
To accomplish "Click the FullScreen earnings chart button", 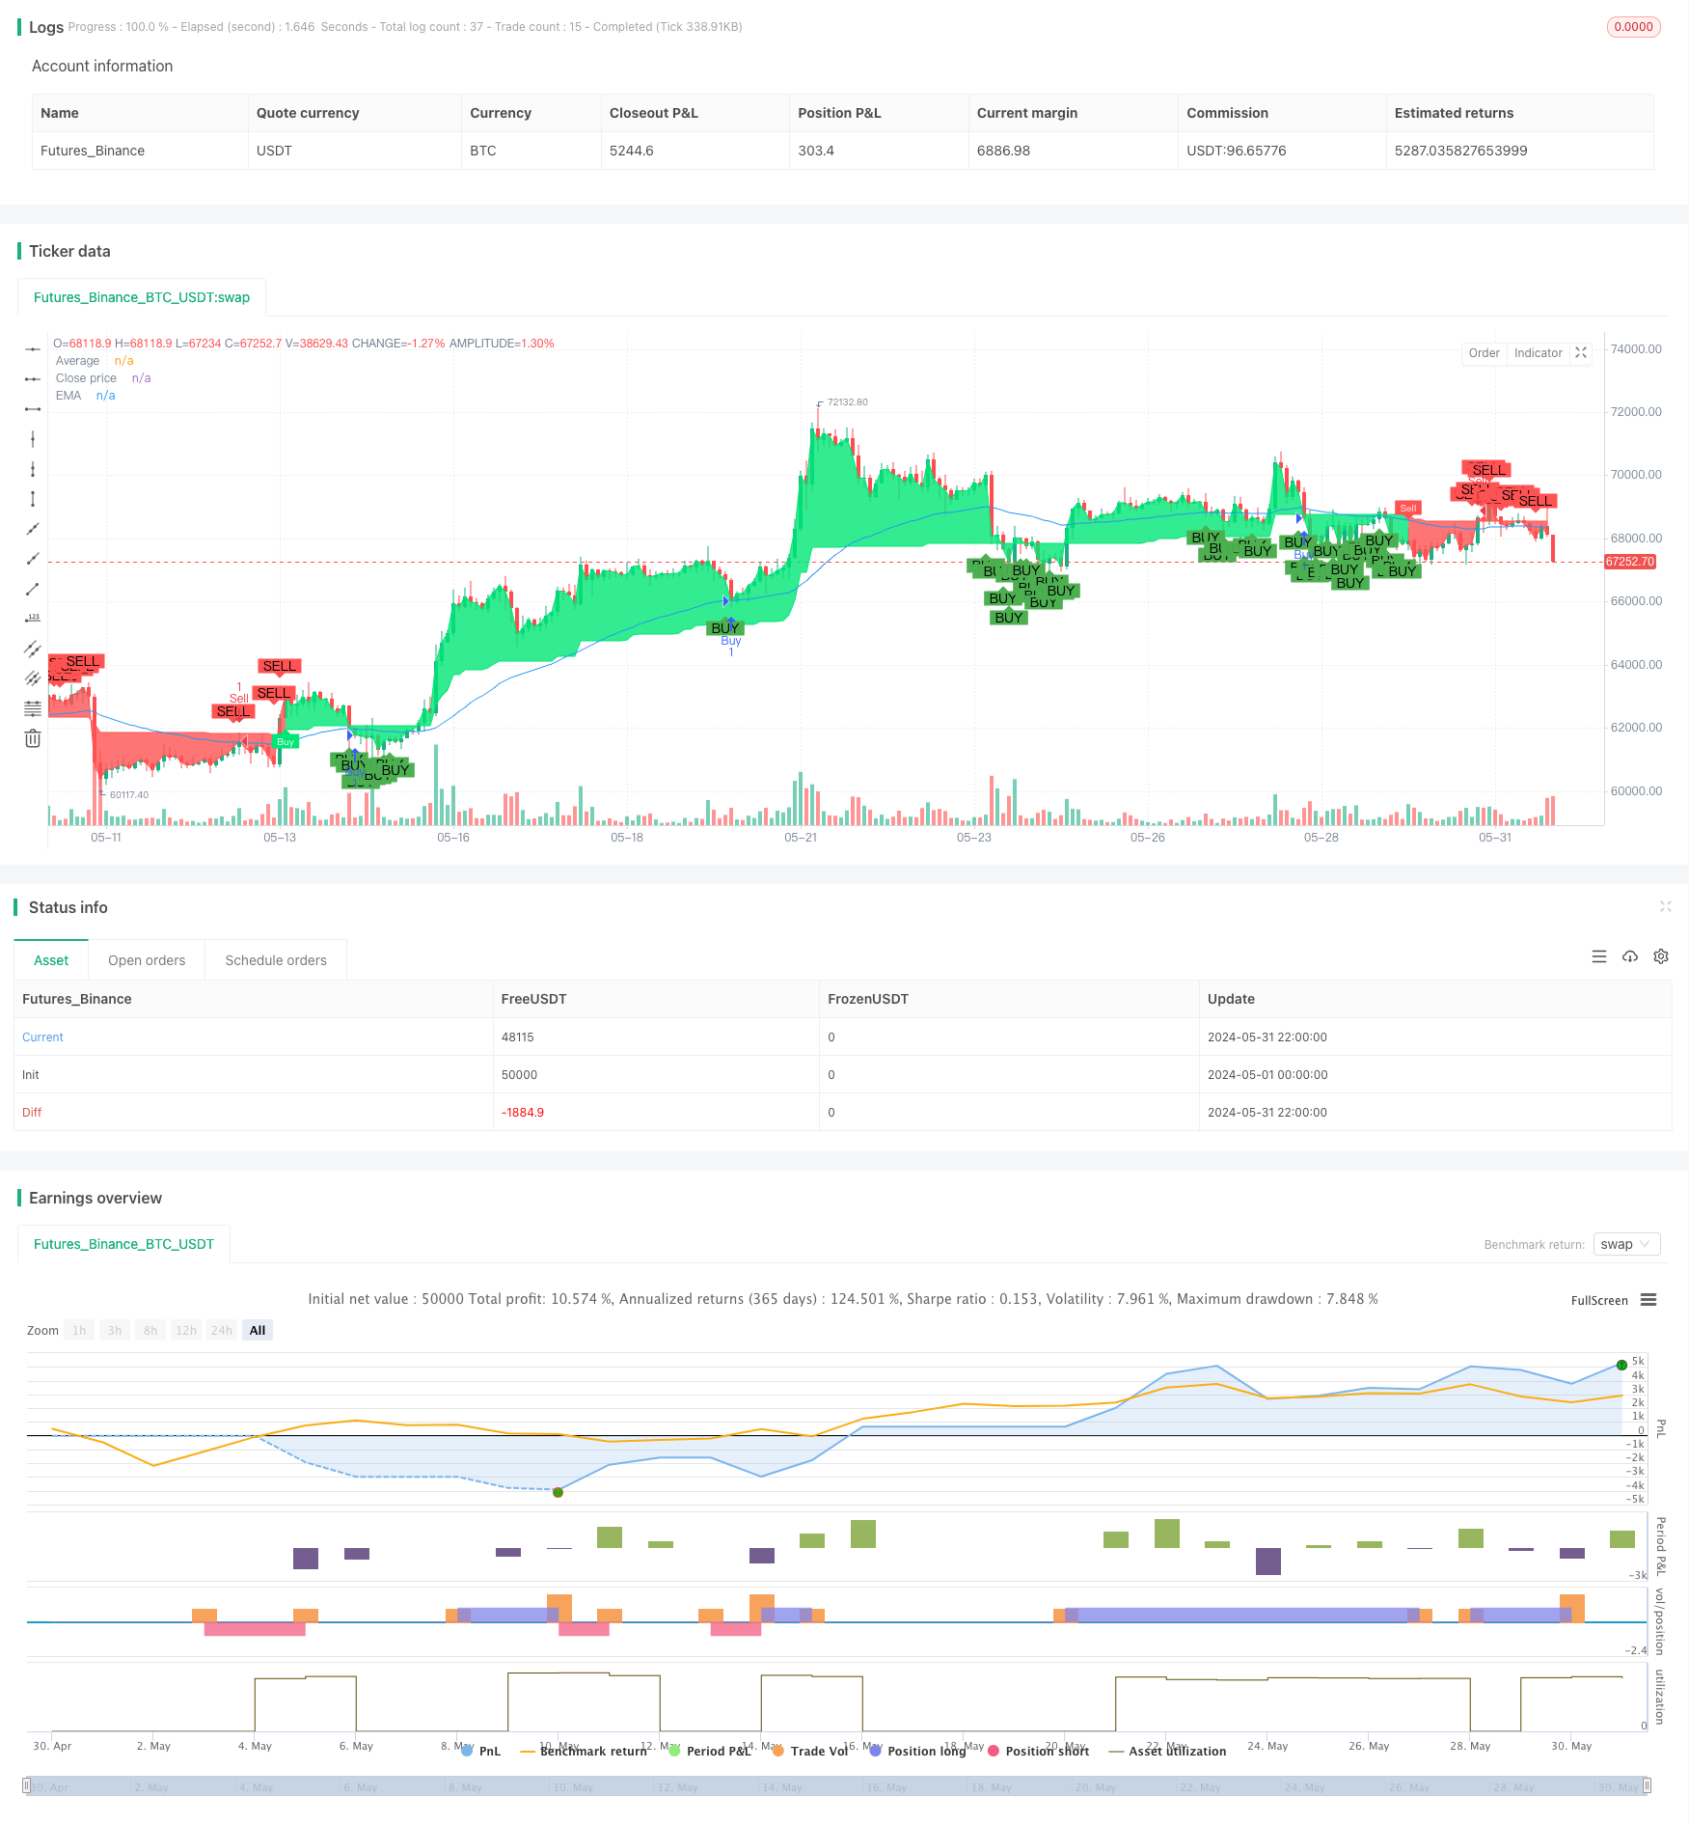I will coord(1599,1300).
